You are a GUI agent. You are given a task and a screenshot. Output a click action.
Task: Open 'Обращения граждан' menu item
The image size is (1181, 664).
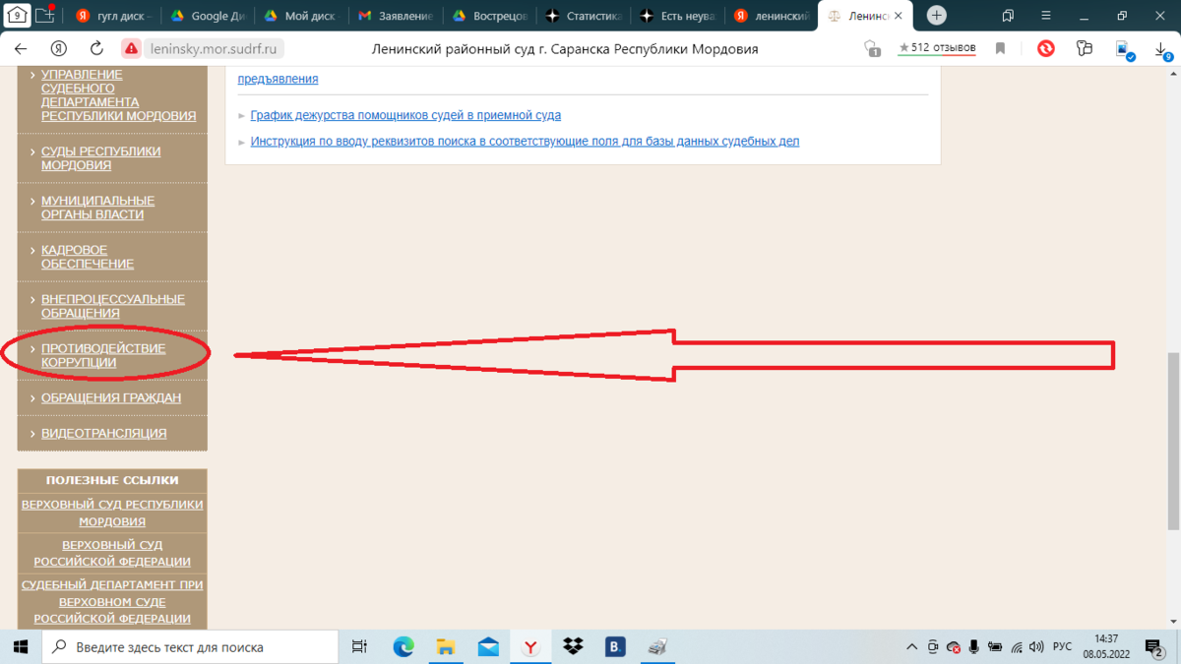pos(110,397)
